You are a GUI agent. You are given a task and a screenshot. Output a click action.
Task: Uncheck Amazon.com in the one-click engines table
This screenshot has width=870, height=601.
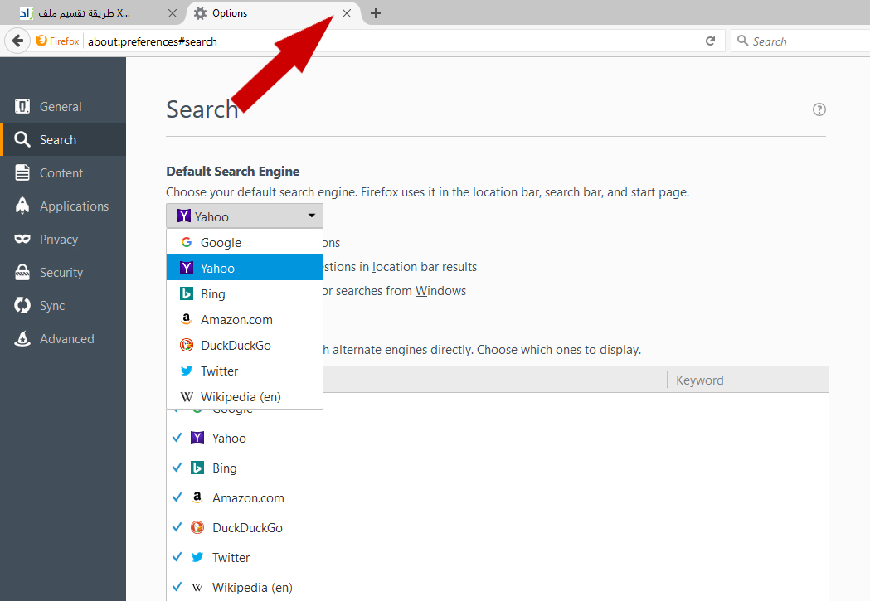point(177,498)
